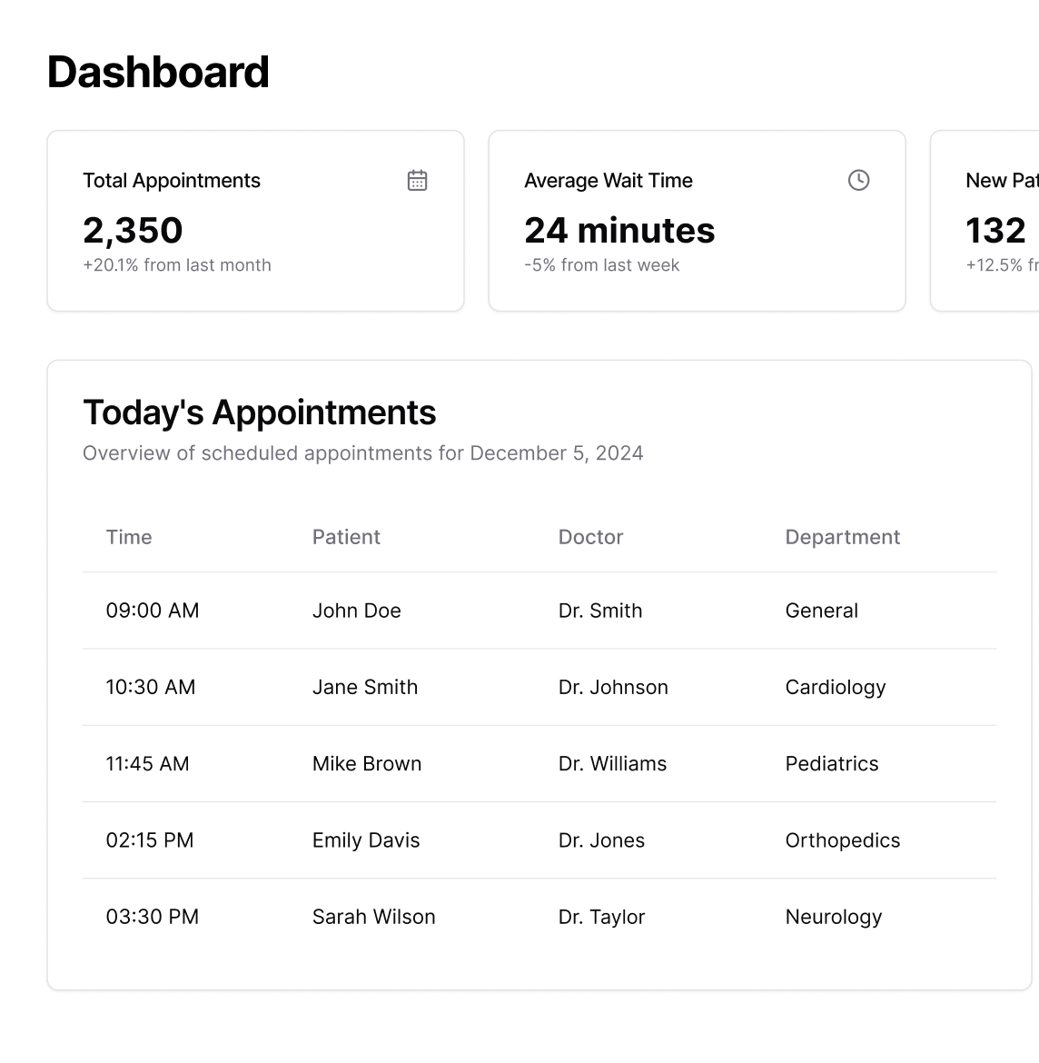The width and height of the screenshot is (1039, 1063).
Task: Click the 2,350 total appointments figure
Action: click(x=133, y=231)
